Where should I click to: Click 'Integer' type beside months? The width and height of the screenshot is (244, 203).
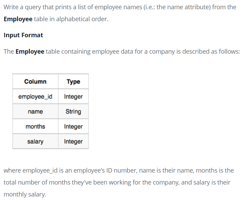coord(73,126)
